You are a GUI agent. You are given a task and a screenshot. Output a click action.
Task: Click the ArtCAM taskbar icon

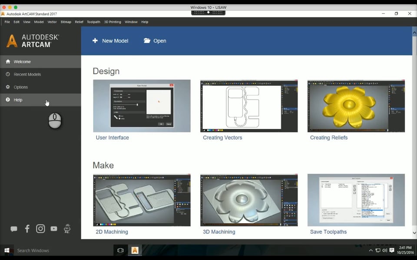pos(135,250)
